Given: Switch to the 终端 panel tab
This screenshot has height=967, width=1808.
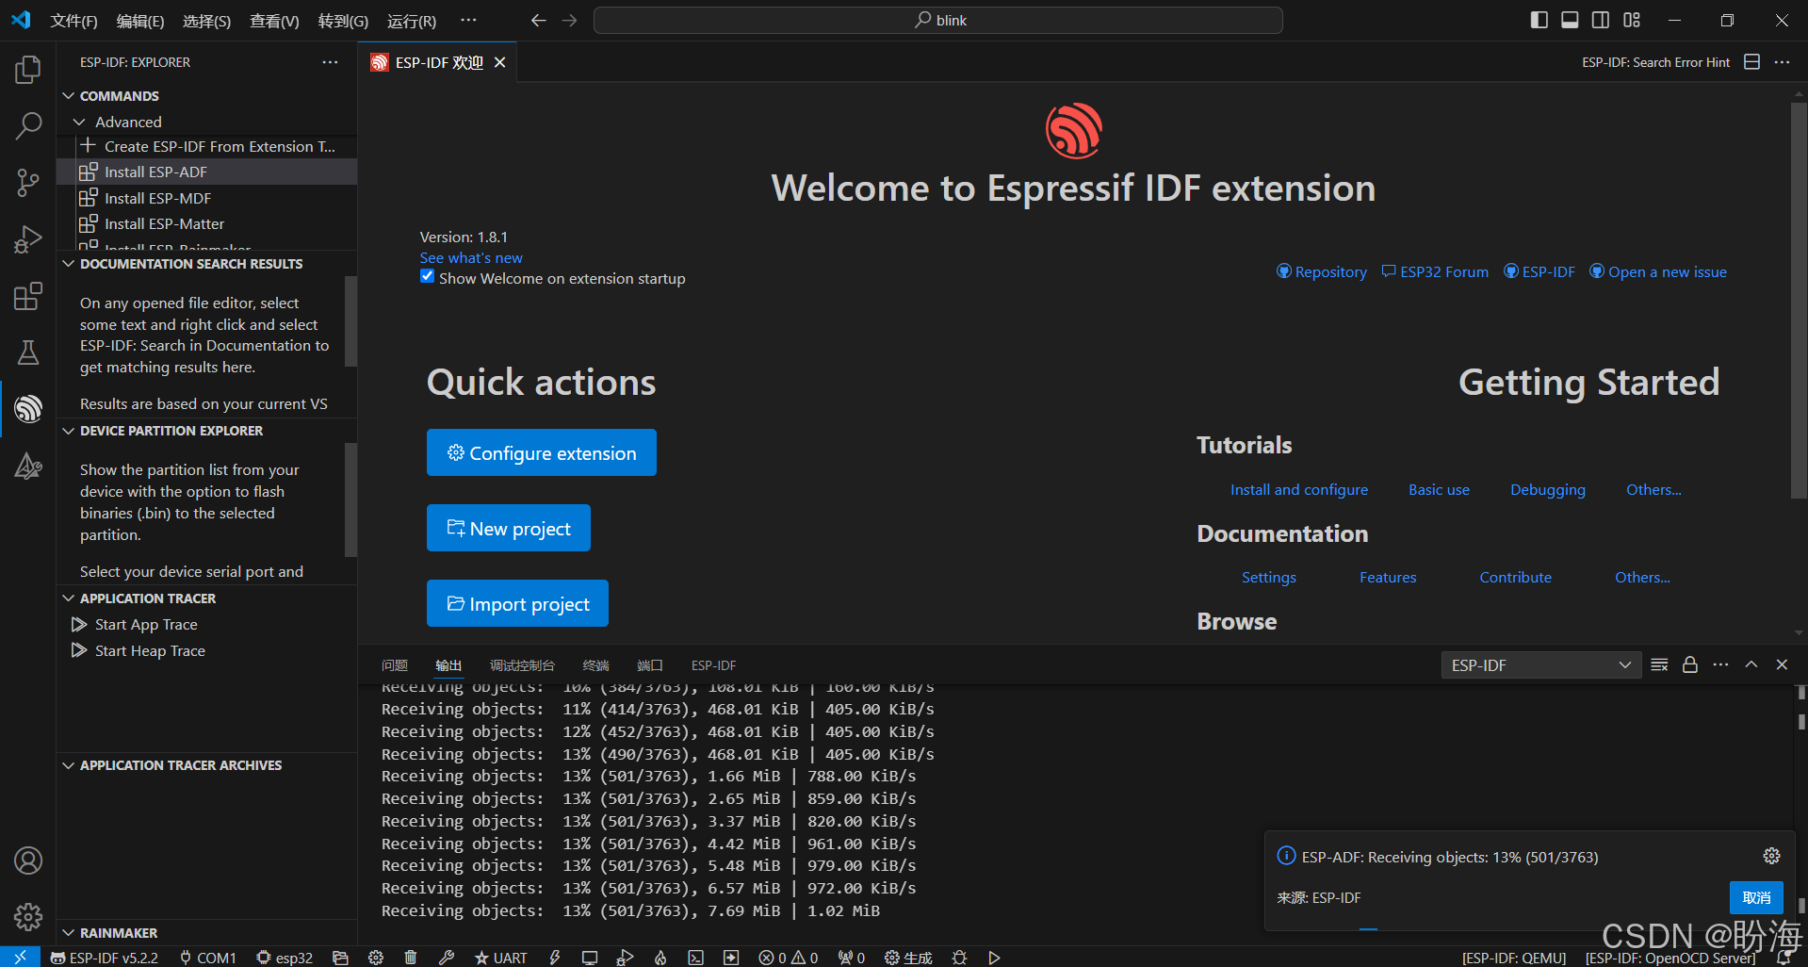Looking at the screenshot, I should [x=596, y=665].
